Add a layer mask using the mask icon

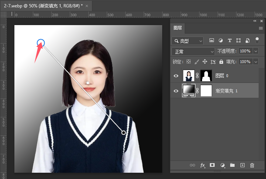click(212, 165)
